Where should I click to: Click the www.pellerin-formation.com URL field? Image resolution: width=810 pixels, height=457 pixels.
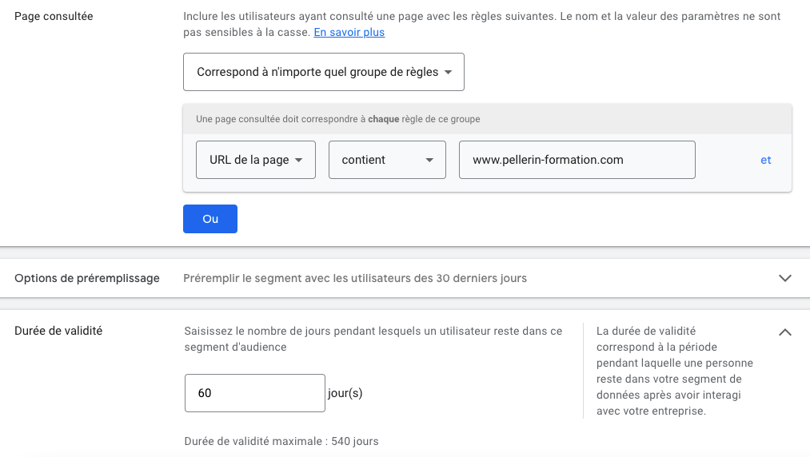pos(577,160)
